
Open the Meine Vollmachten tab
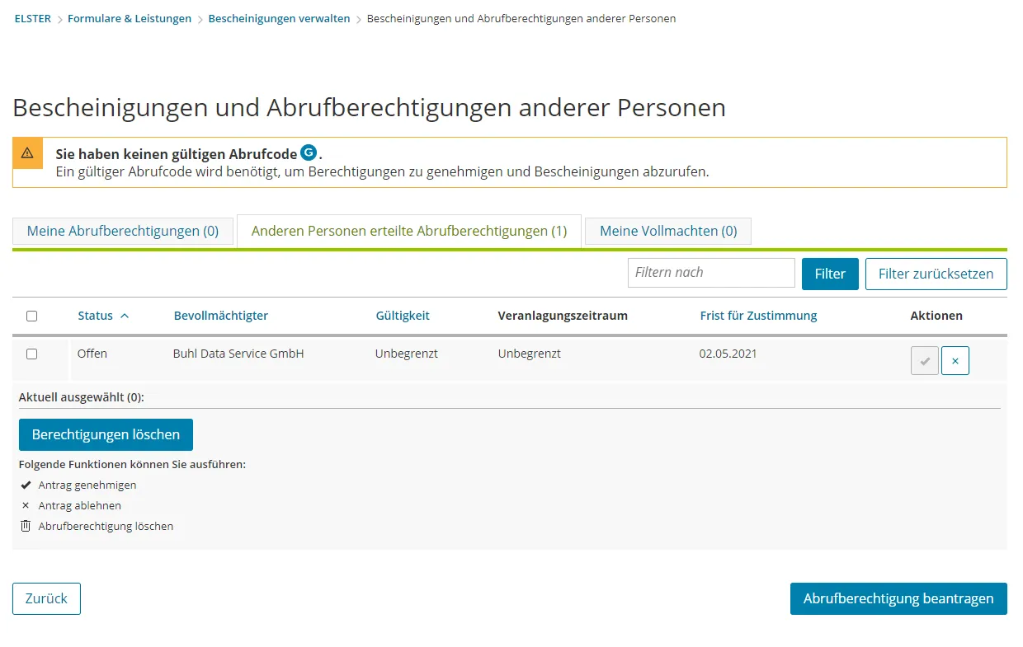pyautogui.click(x=667, y=231)
